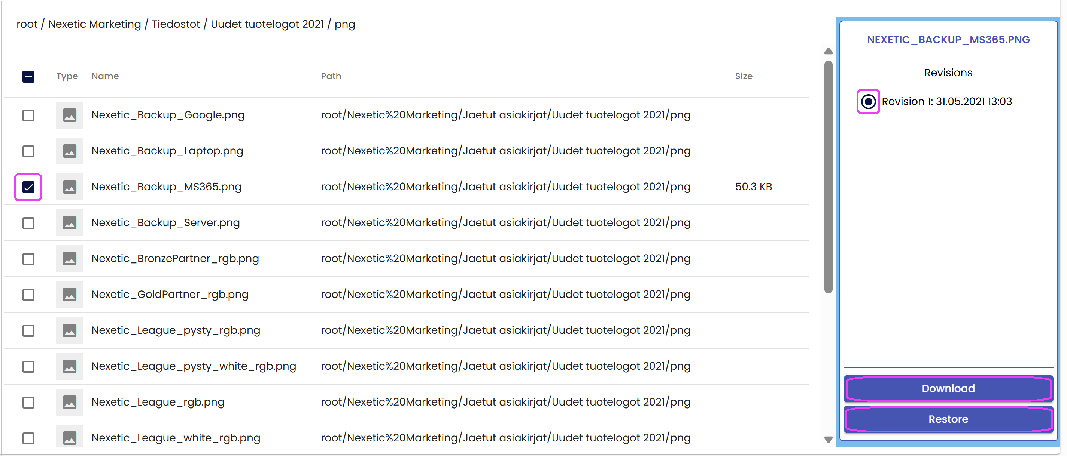Open Uudet tuotelogot 2021 breadcrumb
The image size is (1067, 456).
point(267,24)
